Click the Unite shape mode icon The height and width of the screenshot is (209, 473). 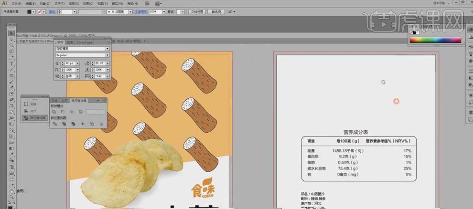point(54,112)
